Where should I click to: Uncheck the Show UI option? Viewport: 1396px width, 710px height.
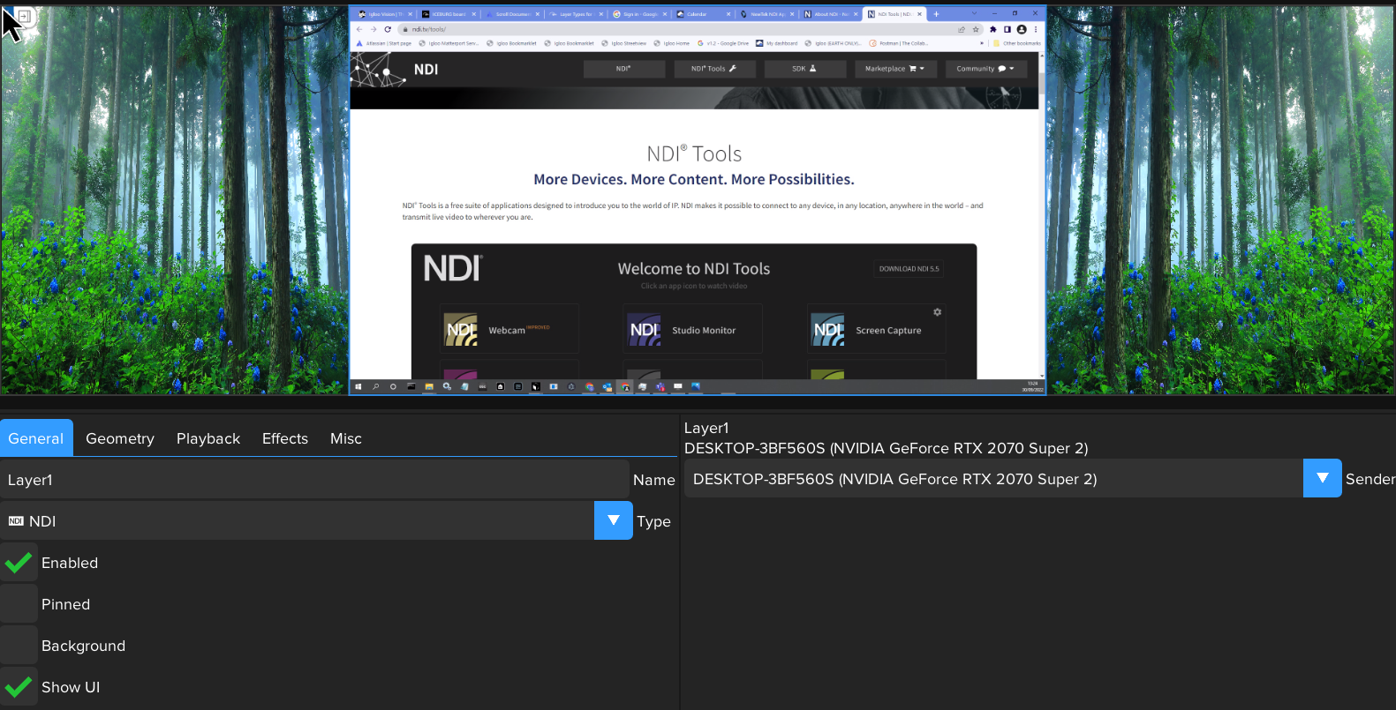(x=19, y=687)
